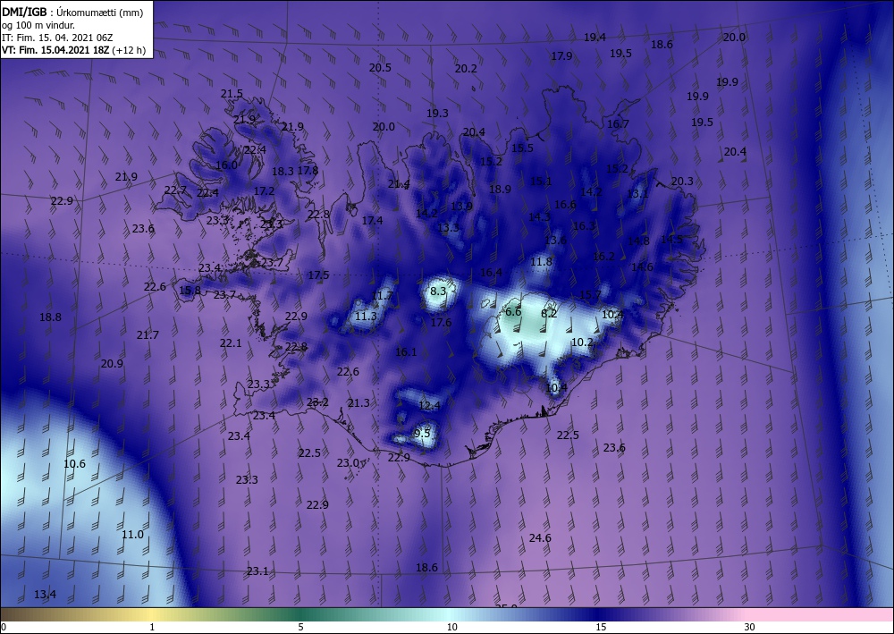Screen dimensions: 894x634
Task: Click the 11.3 value on the map
Action: 366,316
